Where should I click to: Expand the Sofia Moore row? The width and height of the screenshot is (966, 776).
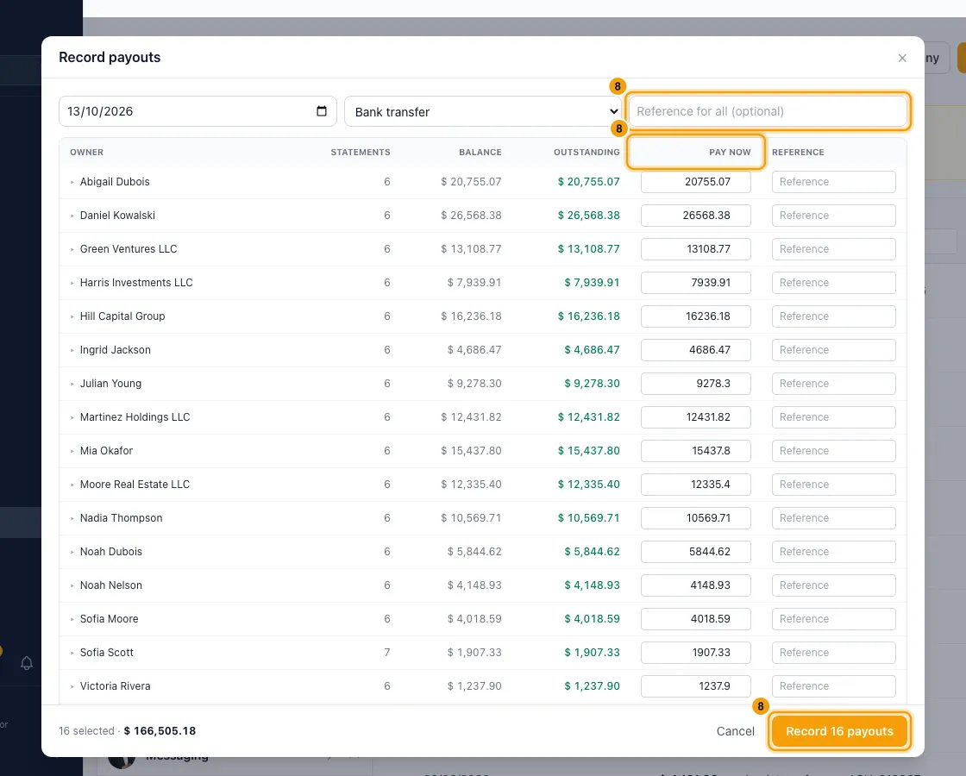[72, 619]
